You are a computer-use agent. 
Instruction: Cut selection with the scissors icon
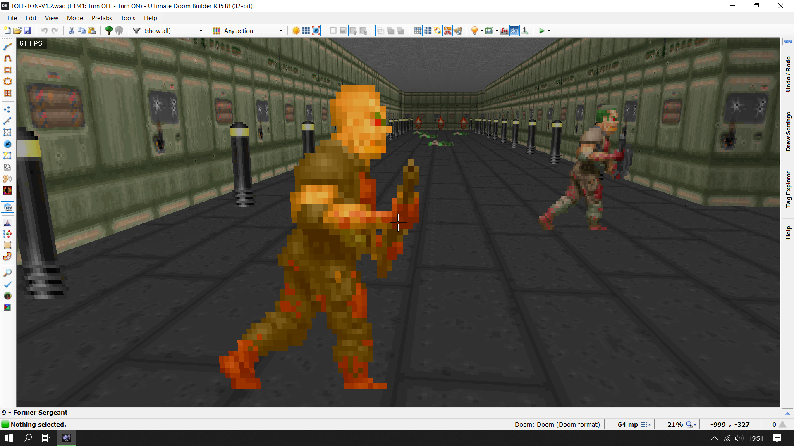click(x=72, y=31)
